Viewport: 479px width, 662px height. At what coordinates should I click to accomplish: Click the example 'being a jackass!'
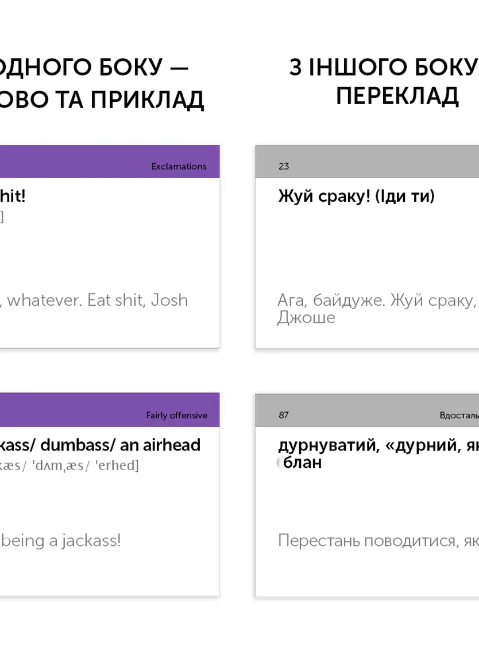coord(61,541)
